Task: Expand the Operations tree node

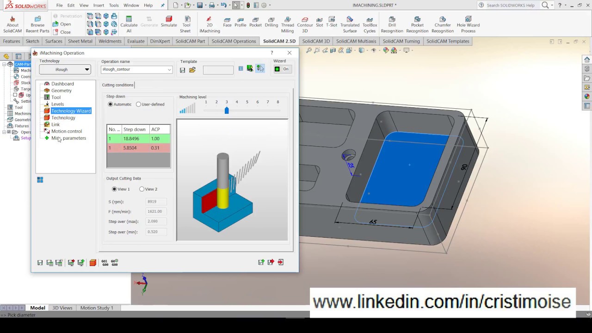Action: (x=4, y=132)
